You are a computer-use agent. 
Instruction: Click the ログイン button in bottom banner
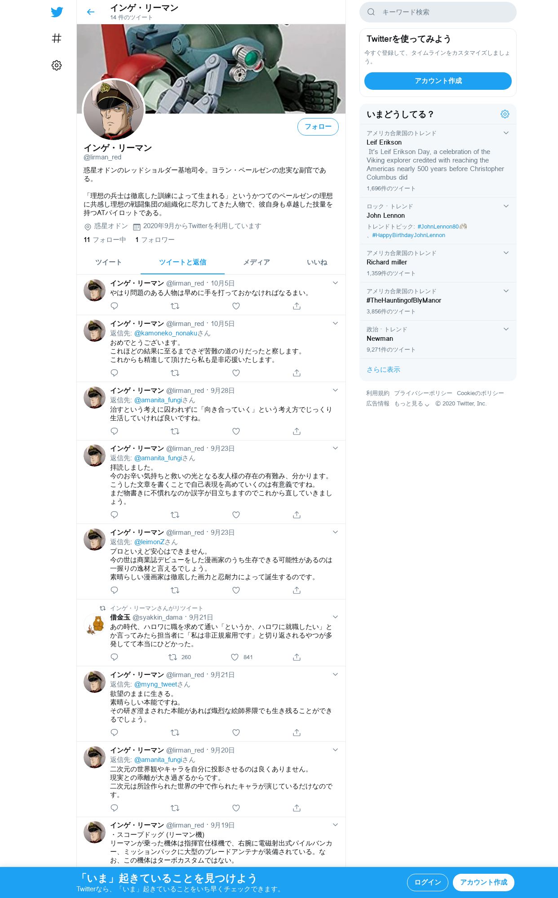point(428,882)
